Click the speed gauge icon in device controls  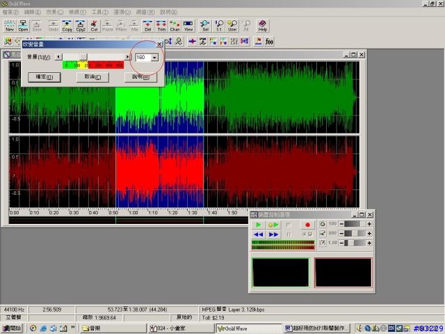pos(323,243)
